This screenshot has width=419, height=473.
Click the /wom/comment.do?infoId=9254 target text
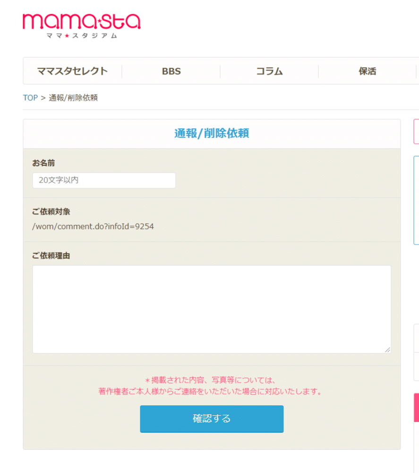(93, 226)
